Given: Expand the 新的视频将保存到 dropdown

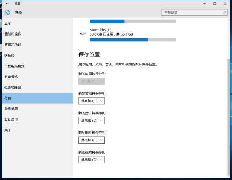Looking at the screenshot, I should click(92, 160).
